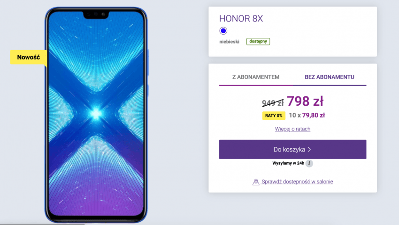Viewport: 399px width, 225px height.
Task: Open Sprawdź dostępność w salonie link
Action: (297, 181)
